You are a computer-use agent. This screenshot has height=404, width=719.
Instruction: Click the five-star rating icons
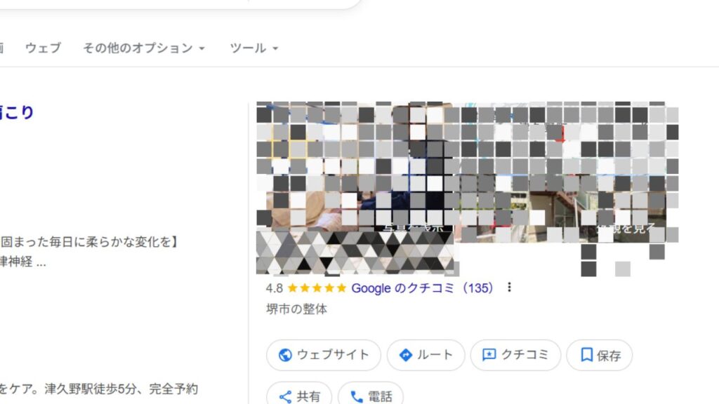point(317,288)
